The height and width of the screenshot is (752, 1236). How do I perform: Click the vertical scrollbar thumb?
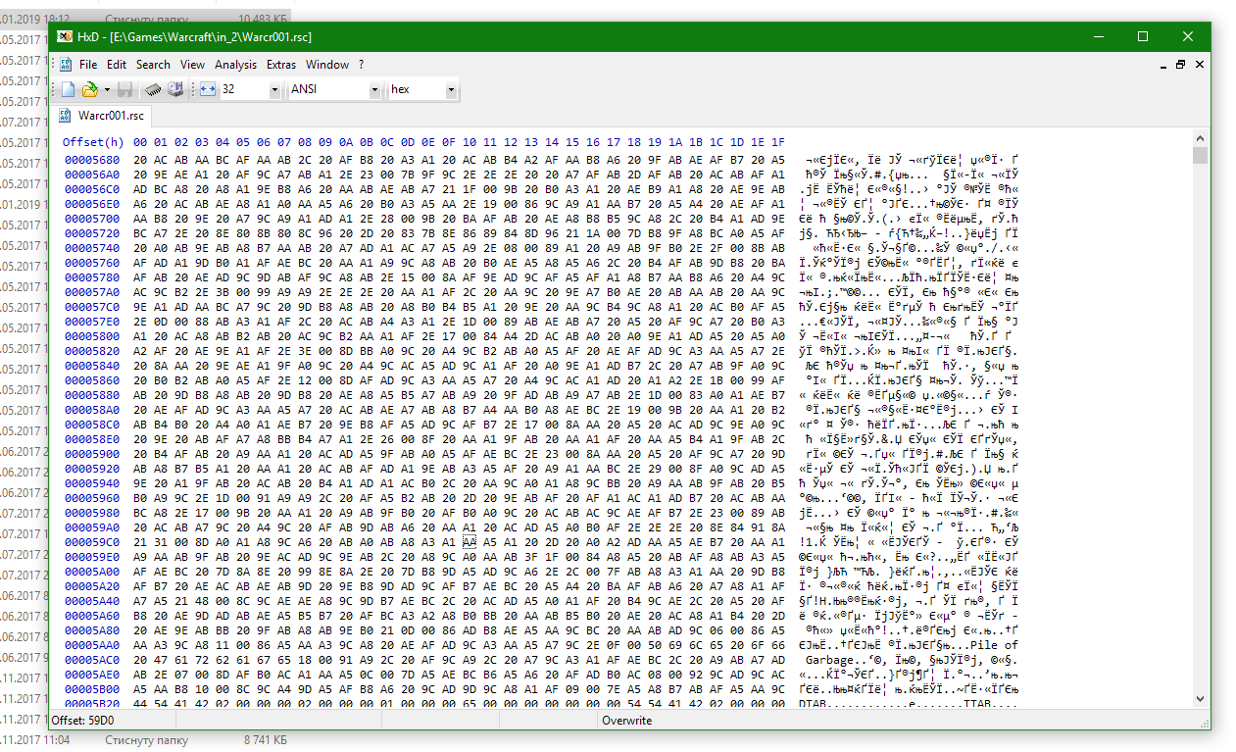1199,155
